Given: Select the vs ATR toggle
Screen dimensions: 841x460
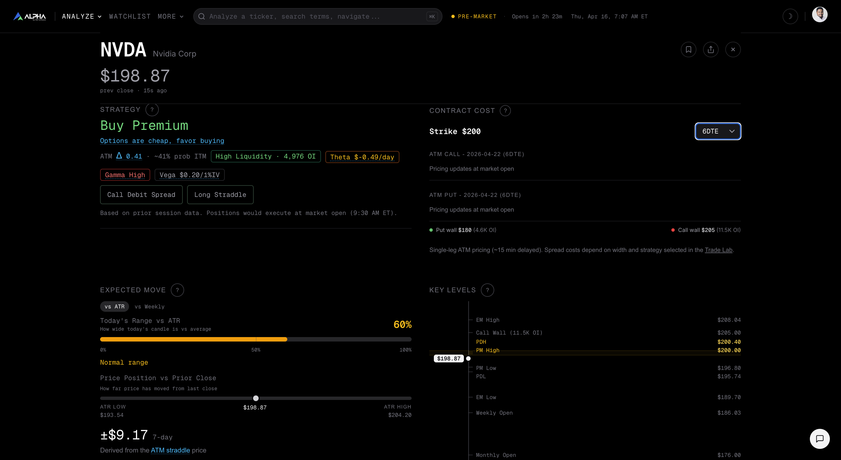Looking at the screenshot, I should 114,306.
